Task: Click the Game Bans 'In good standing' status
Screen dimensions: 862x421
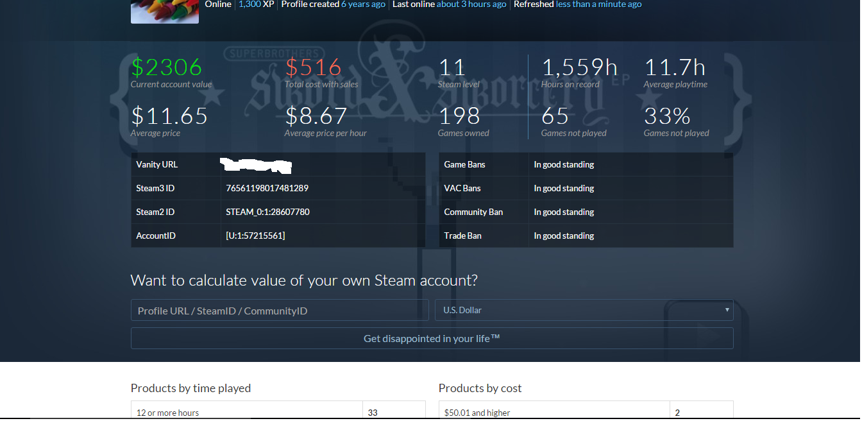Action: click(564, 164)
